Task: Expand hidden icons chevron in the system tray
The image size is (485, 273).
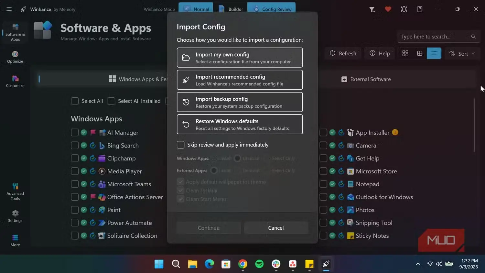Action: pos(418,264)
